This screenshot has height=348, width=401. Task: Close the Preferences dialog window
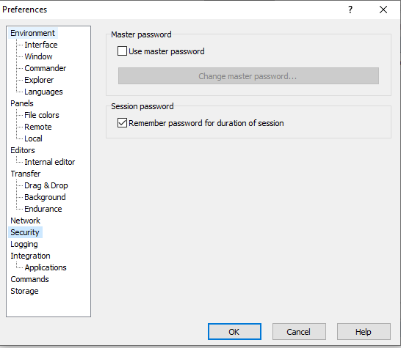tap(383, 10)
